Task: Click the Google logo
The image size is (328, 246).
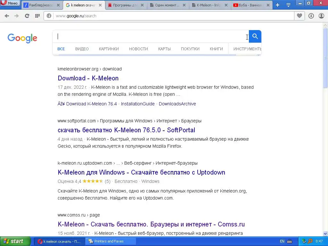Action: coord(22,38)
